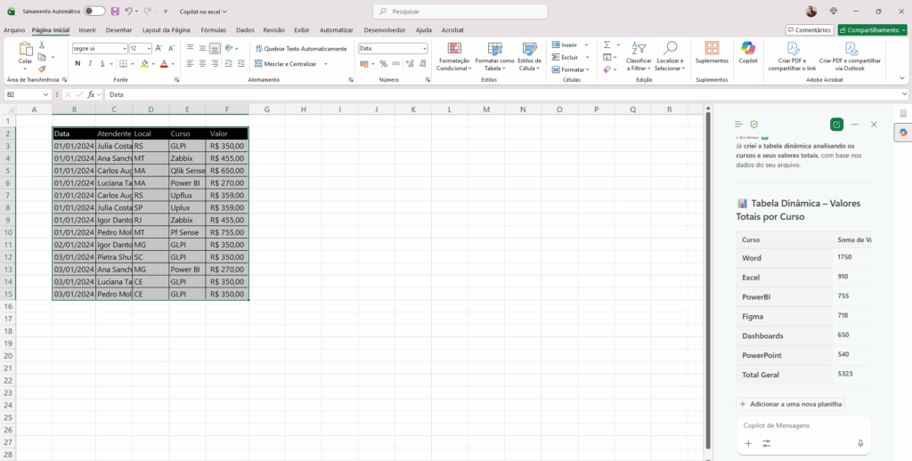Toggle italic formatting (I)

pos(90,64)
